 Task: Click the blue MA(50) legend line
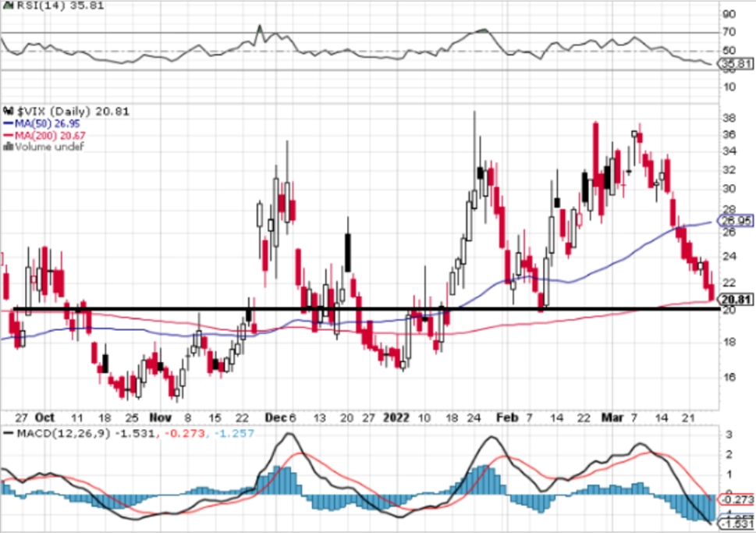(x=9, y=124)
